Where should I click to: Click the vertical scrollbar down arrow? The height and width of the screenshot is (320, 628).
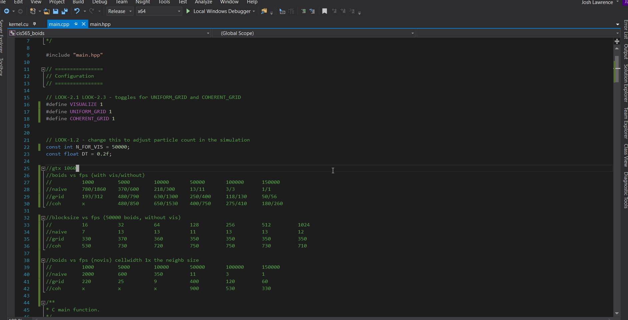pyautogui.click(x=617, y=313)
